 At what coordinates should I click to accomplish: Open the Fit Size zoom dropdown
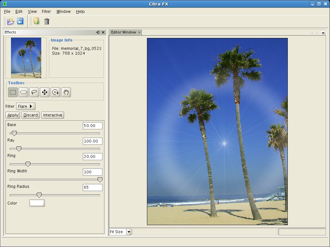point(129,232)
